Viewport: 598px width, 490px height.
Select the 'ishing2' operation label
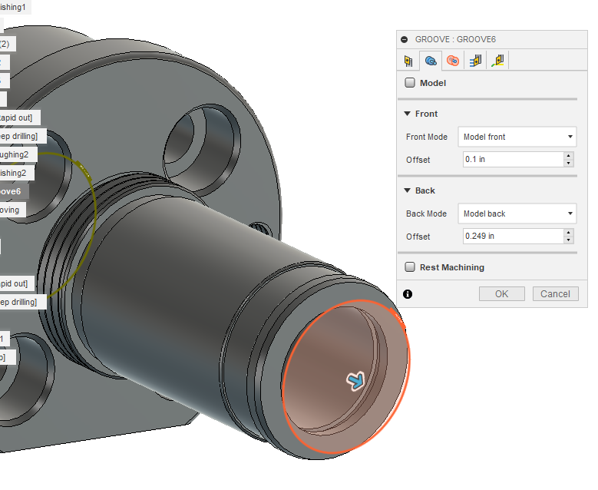click(x=17, y=173)
